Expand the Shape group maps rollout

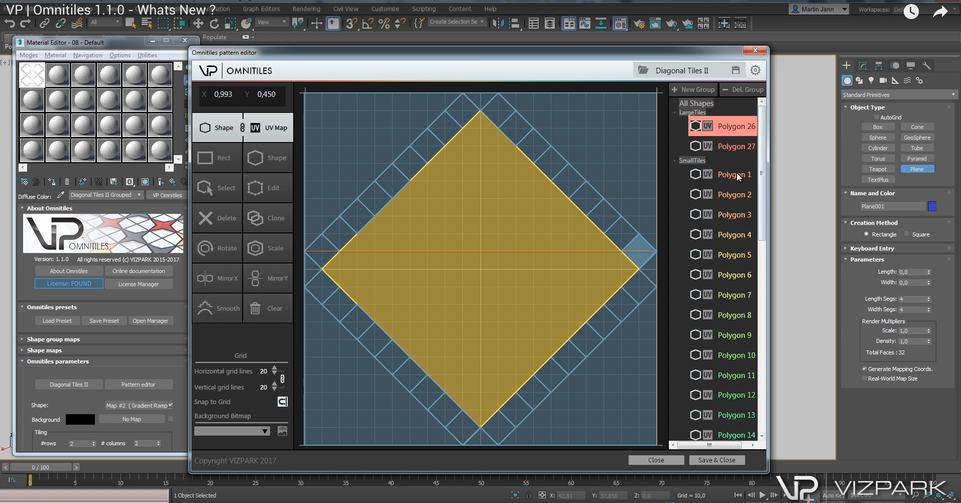click(53, 339)
